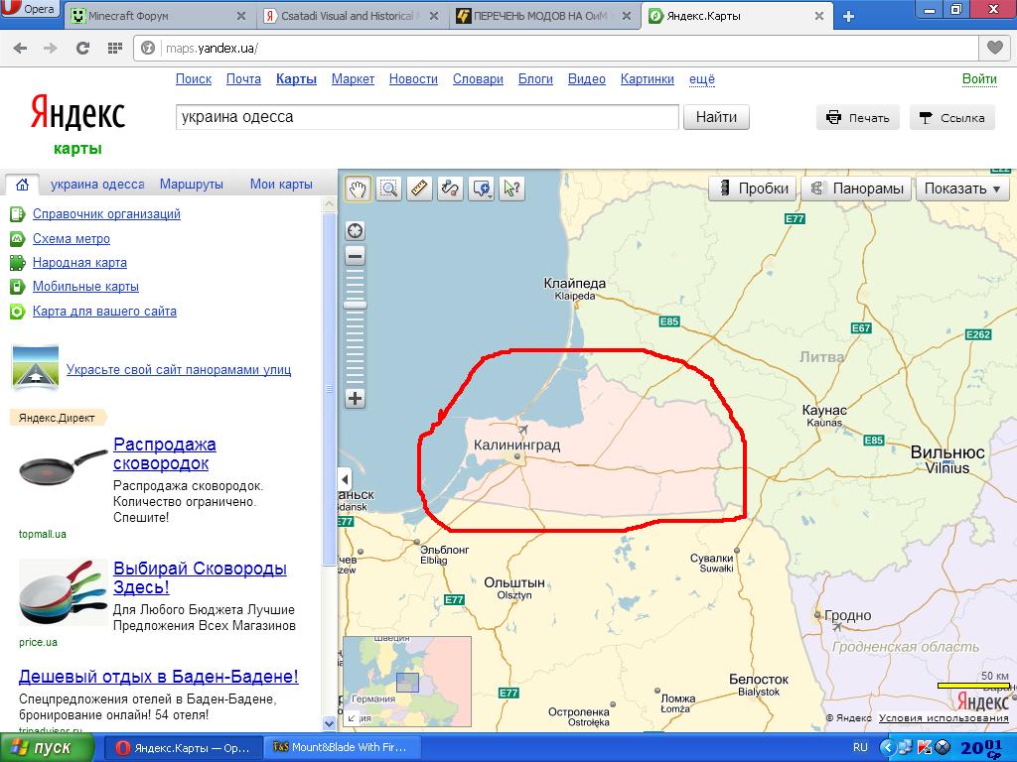This screenshot has width=1017, height=762.
Task: Open the Opera main menu
Action: pyautogui.click(x=30, y=9)
